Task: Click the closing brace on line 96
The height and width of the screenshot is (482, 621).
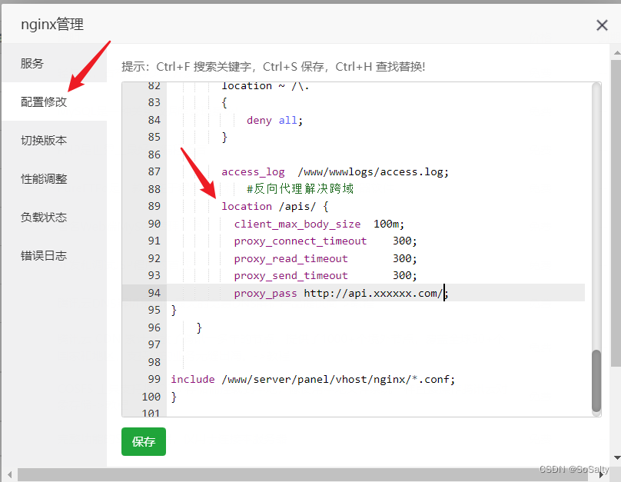Action: pos(199,327)
